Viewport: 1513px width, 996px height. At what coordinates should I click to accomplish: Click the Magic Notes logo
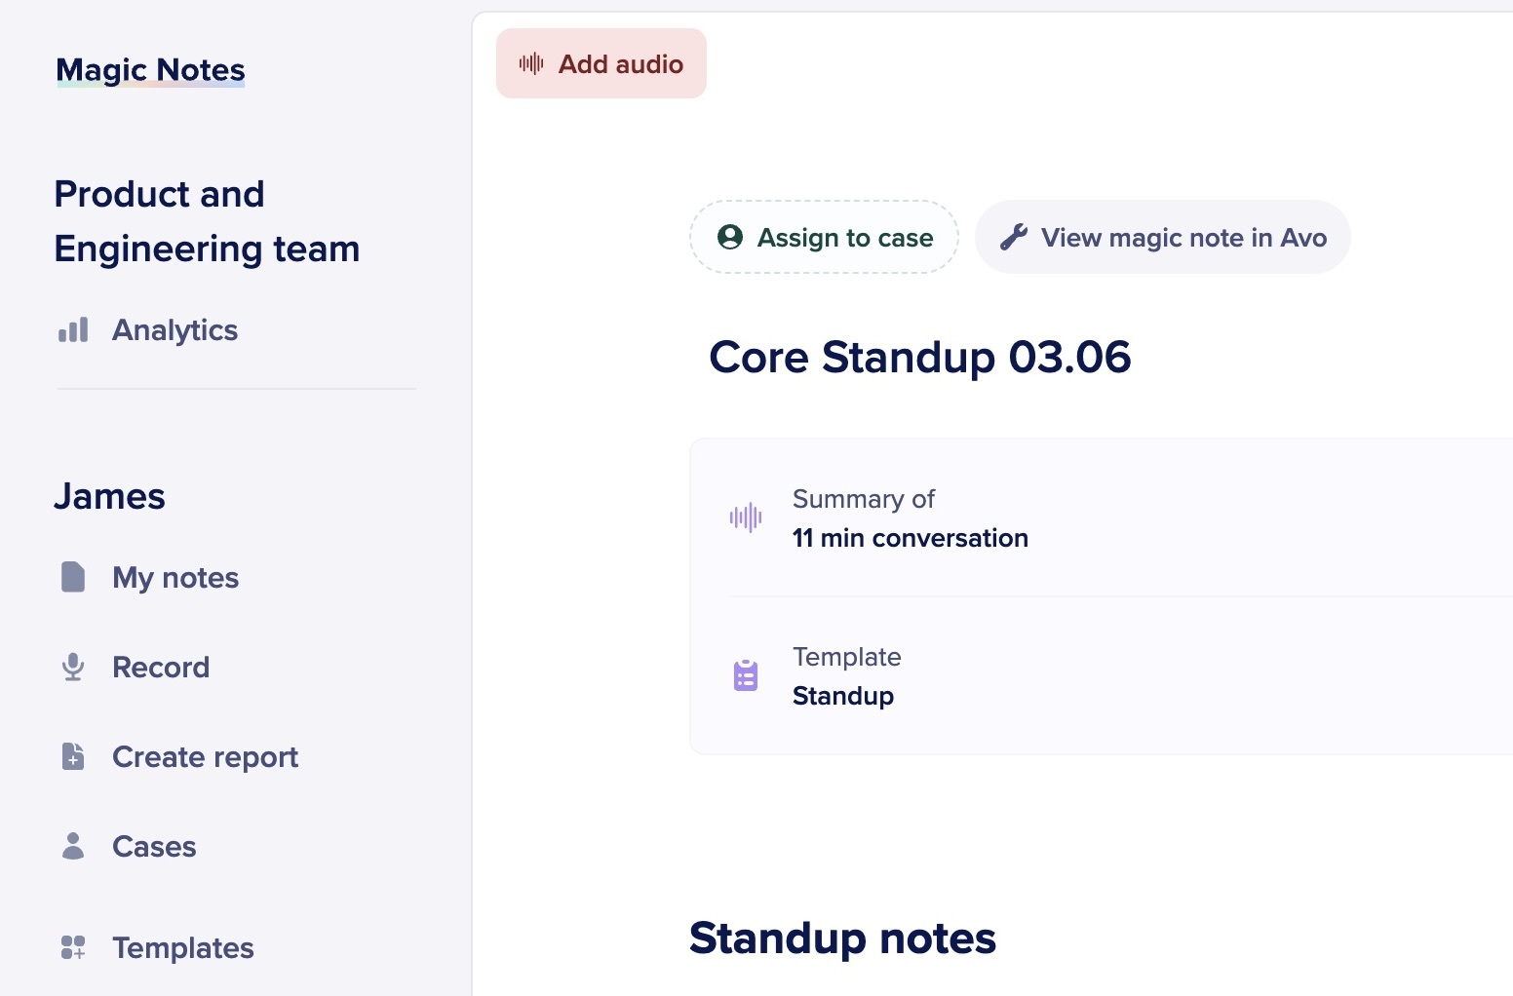click(150, 70)
